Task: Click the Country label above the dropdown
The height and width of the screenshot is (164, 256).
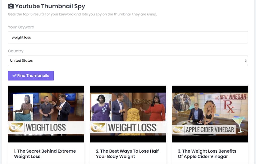Action: pos(16,51)
